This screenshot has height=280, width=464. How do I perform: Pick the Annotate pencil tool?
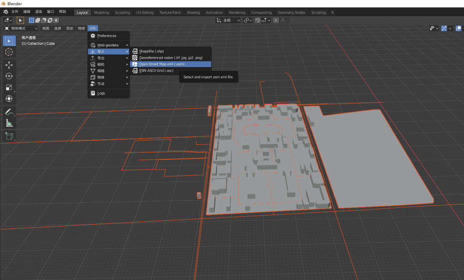(9, 112)
